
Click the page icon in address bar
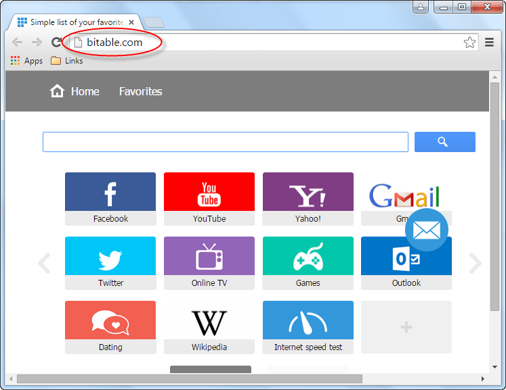pos(78,42)
